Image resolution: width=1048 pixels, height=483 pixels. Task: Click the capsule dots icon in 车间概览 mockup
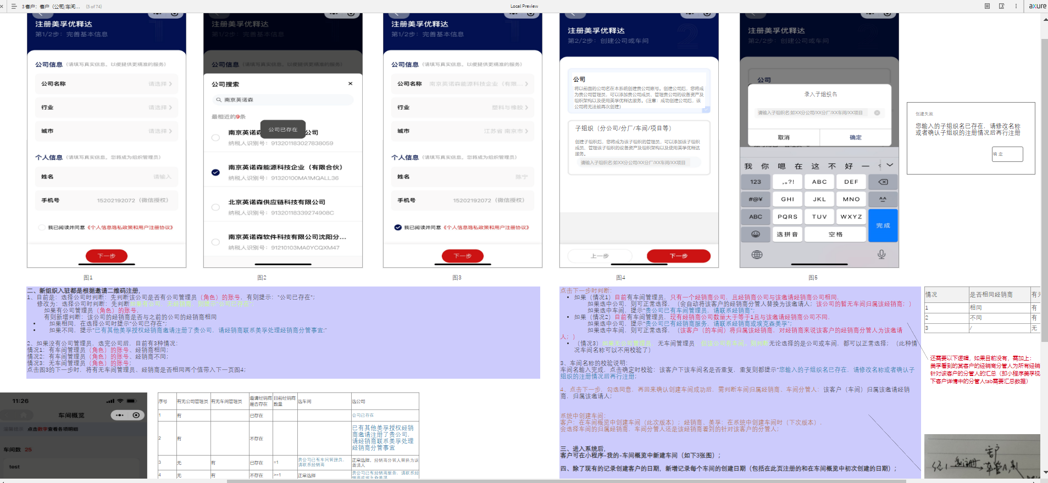point(119,415)
